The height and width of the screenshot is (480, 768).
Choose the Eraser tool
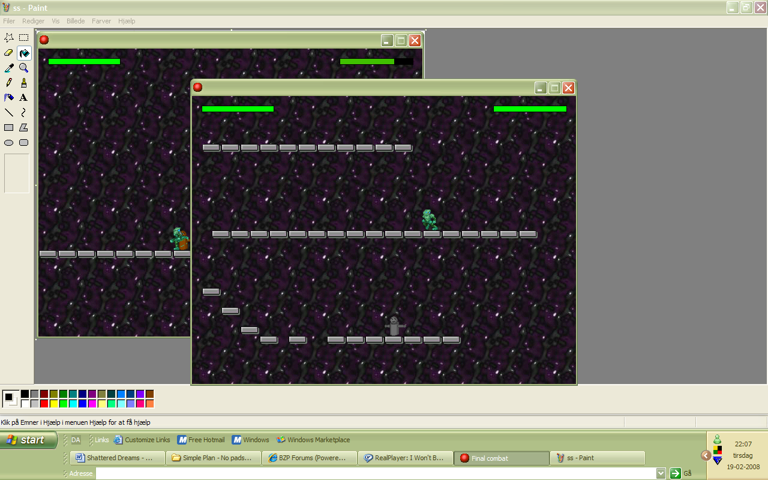pos(9,53)
